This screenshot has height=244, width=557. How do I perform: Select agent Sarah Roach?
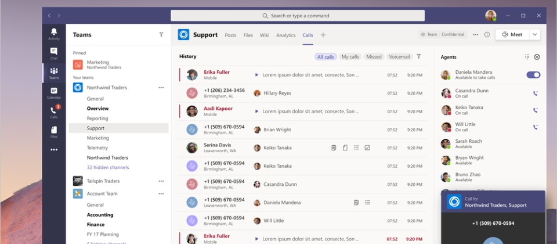coord(491,143)
